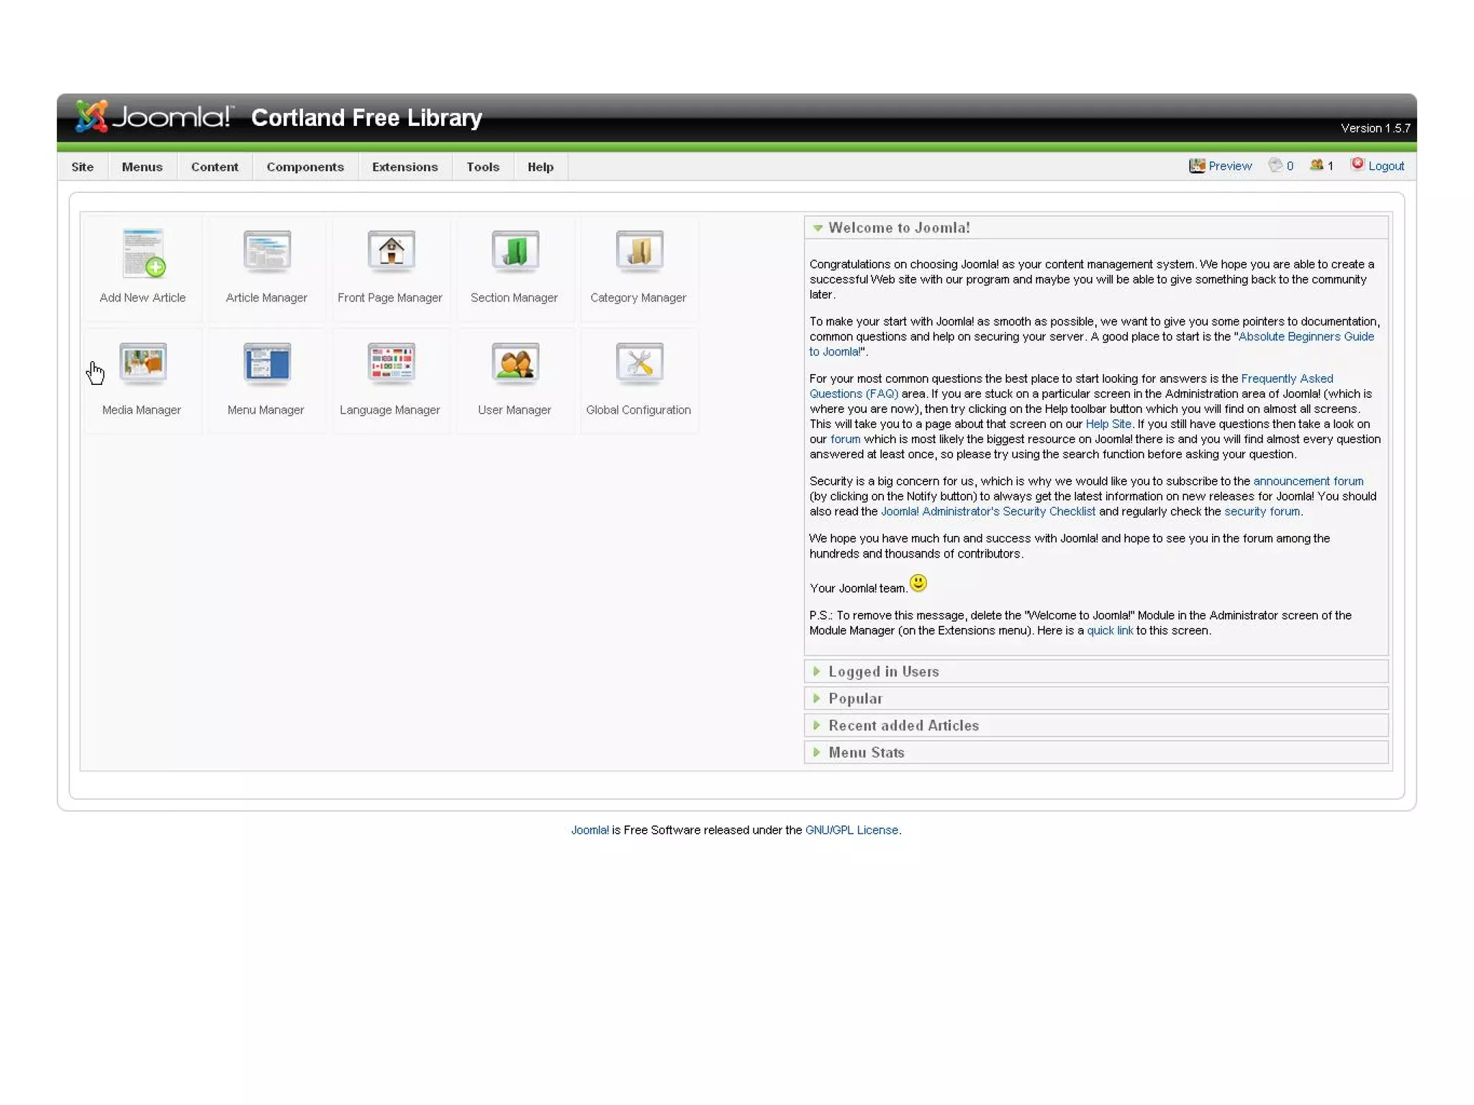
Task: Expand the Logged in Users panel
Action: (x=1096, y=671)
